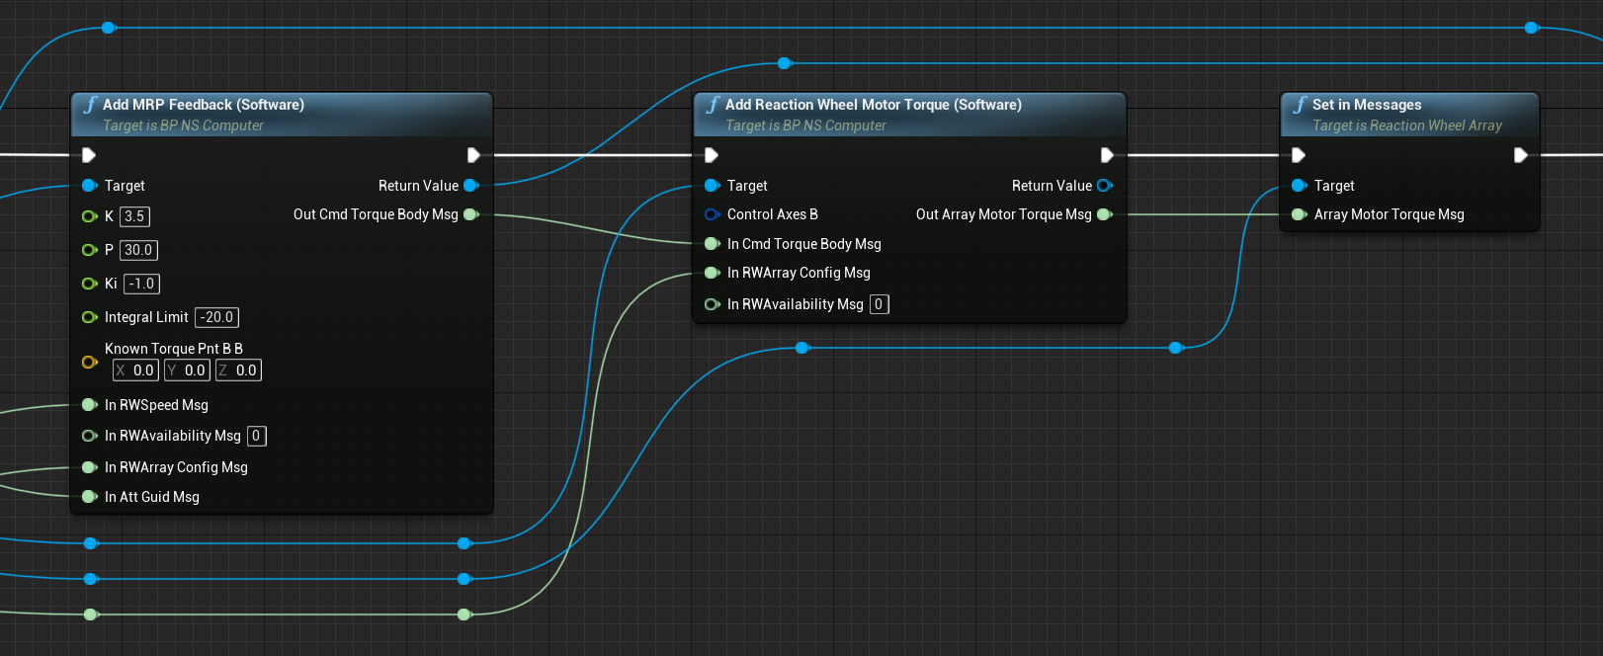Click In RWArray Config Msg pin on Add MRP Feedback
The width and height of the screenshot is (1603, 656).
89,467
